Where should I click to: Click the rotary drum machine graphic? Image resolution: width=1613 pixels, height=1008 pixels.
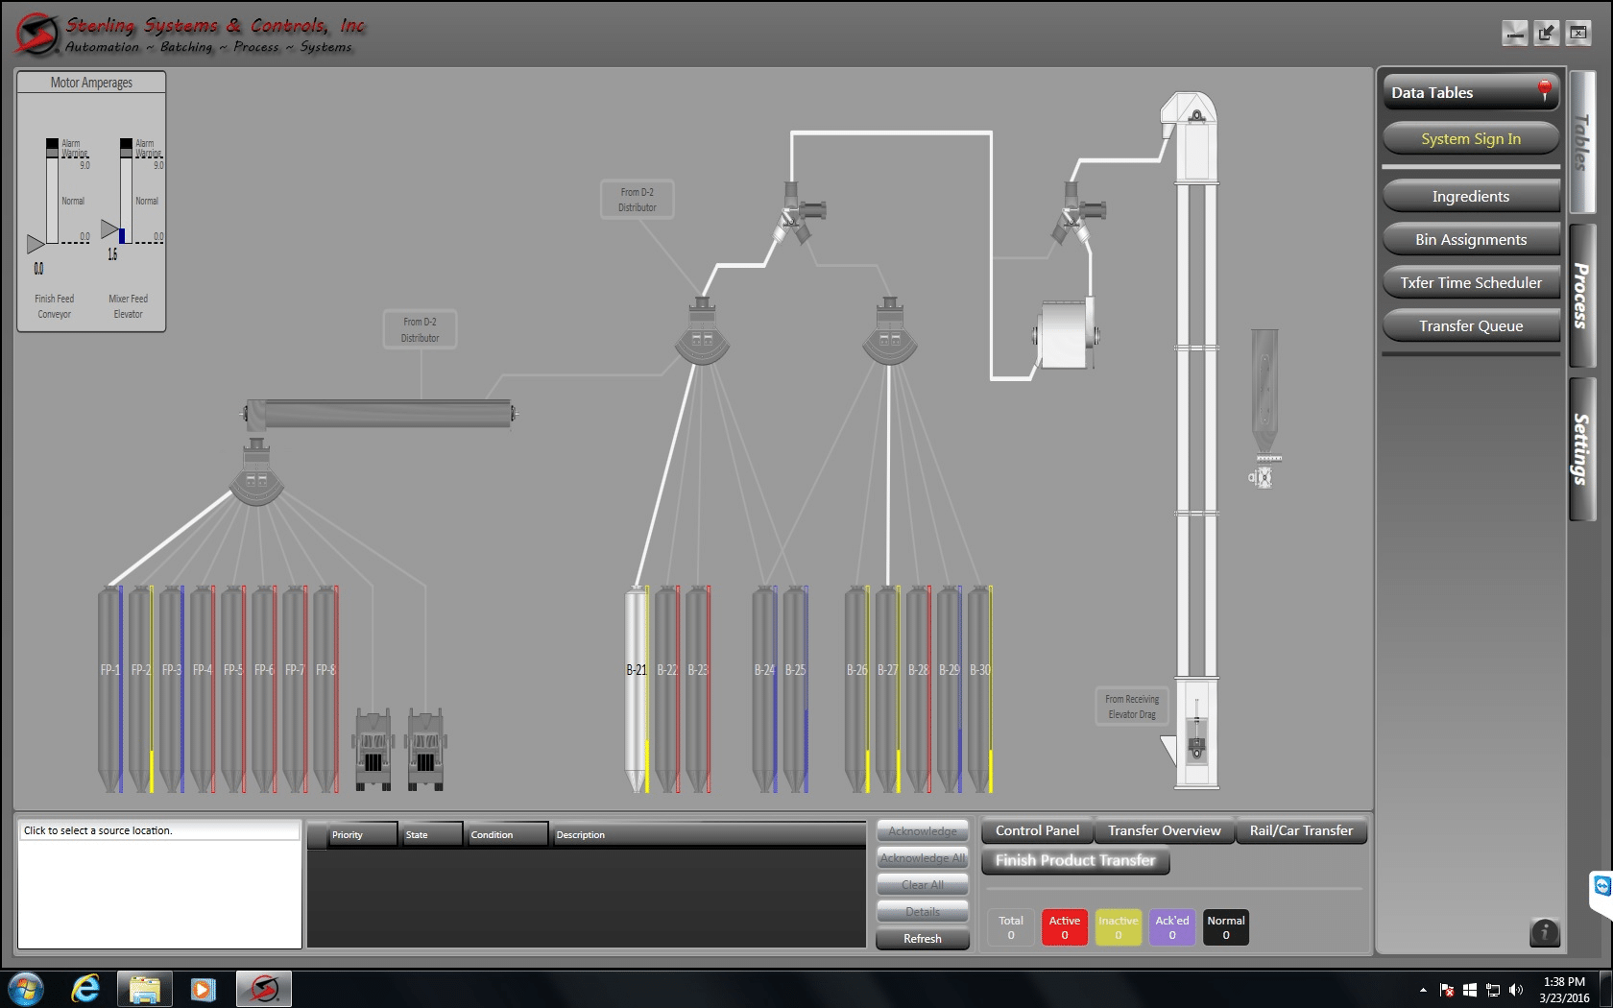pos(1064,336)
